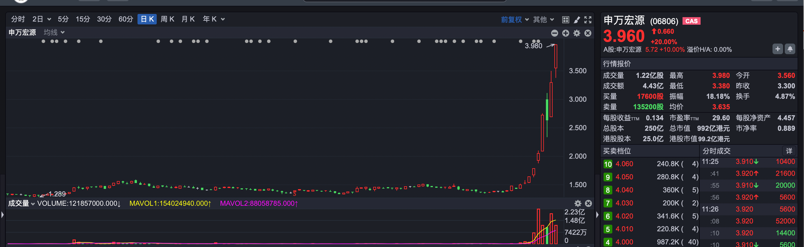Select the drawing brush tool
Image resolution: width=804 pixels, height=247 pixels.
click(577, 20)
